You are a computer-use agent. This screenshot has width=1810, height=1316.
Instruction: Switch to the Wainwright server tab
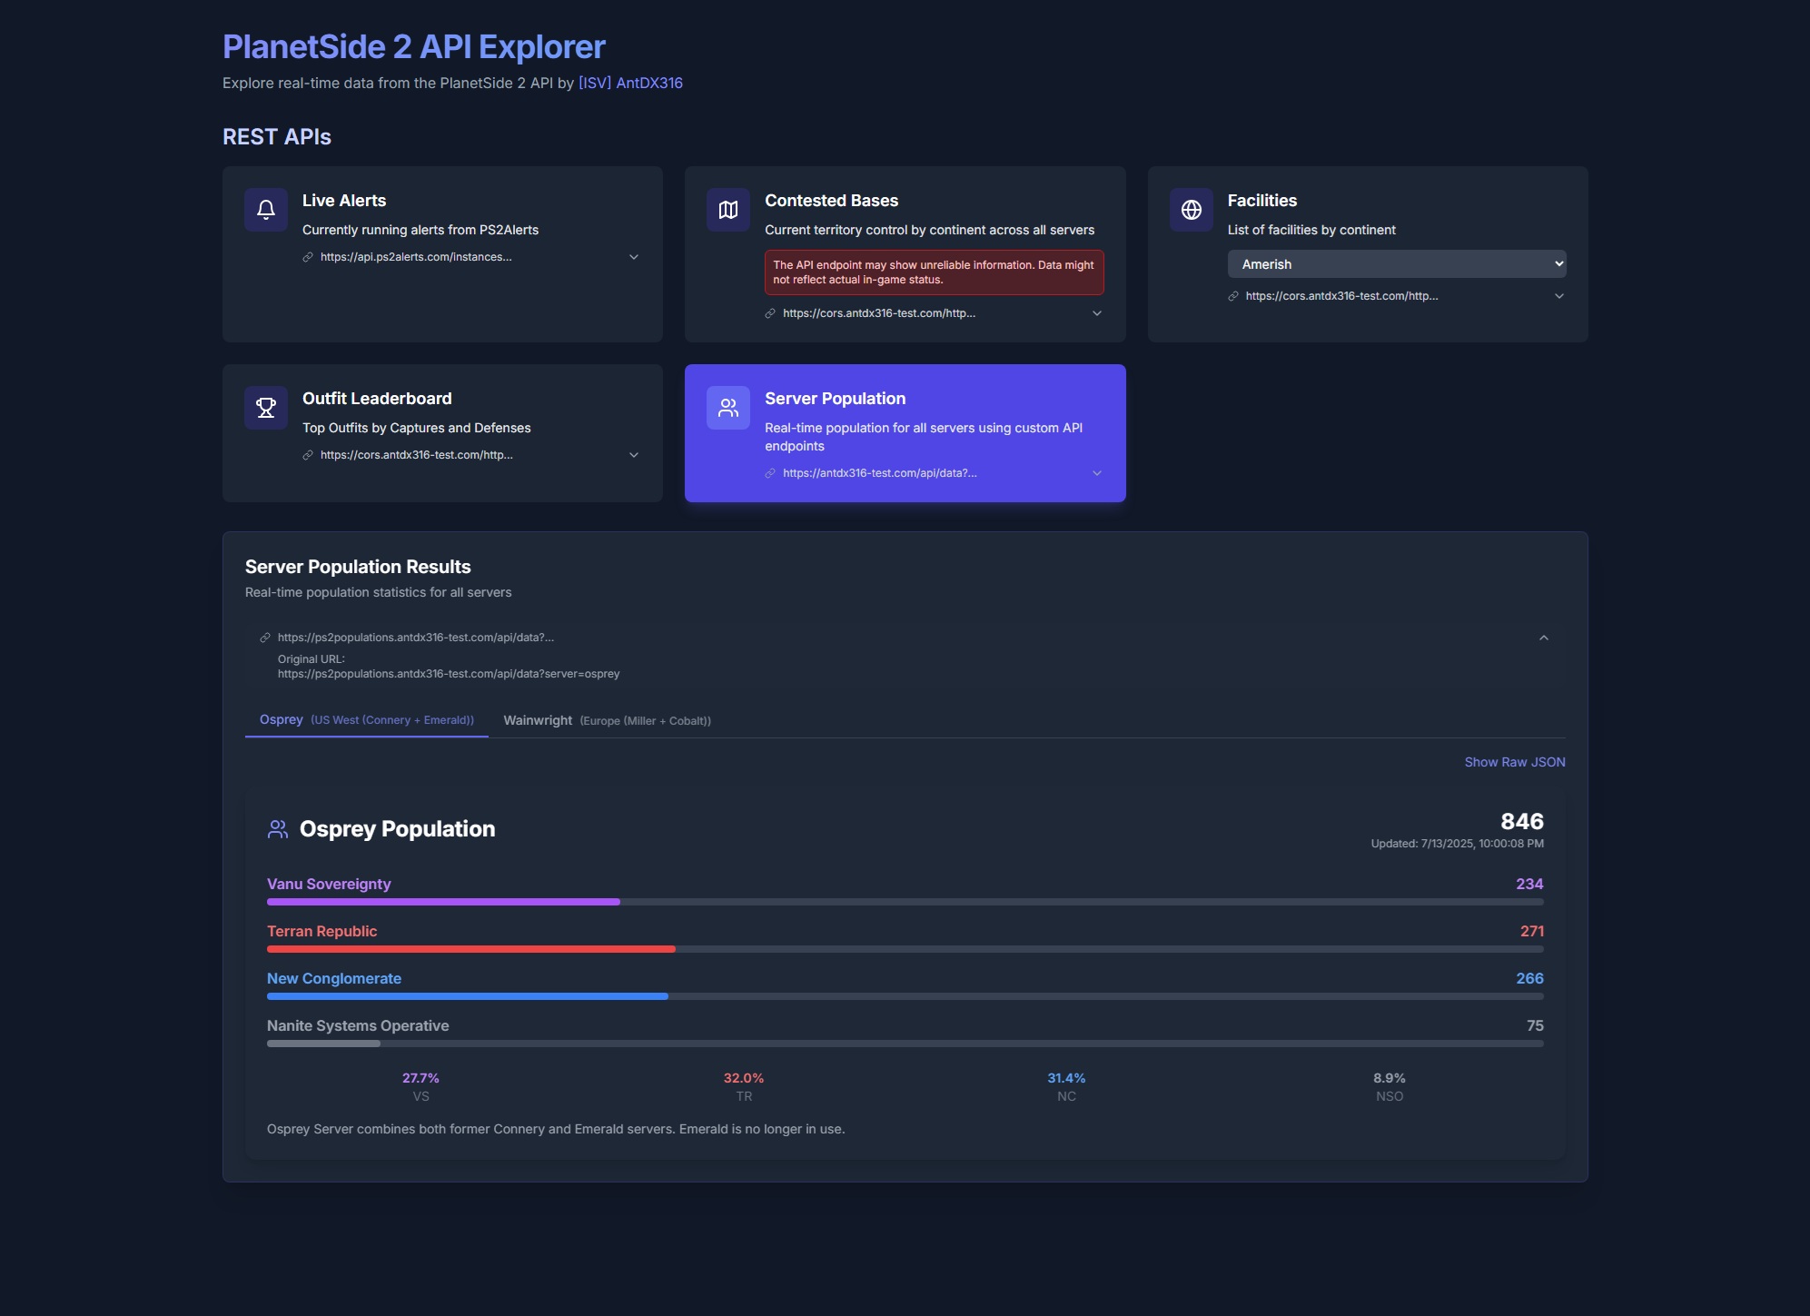tap(608, 720)
